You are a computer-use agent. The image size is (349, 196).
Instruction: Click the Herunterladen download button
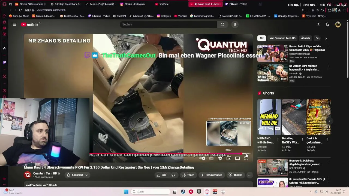tap(211, 175)
